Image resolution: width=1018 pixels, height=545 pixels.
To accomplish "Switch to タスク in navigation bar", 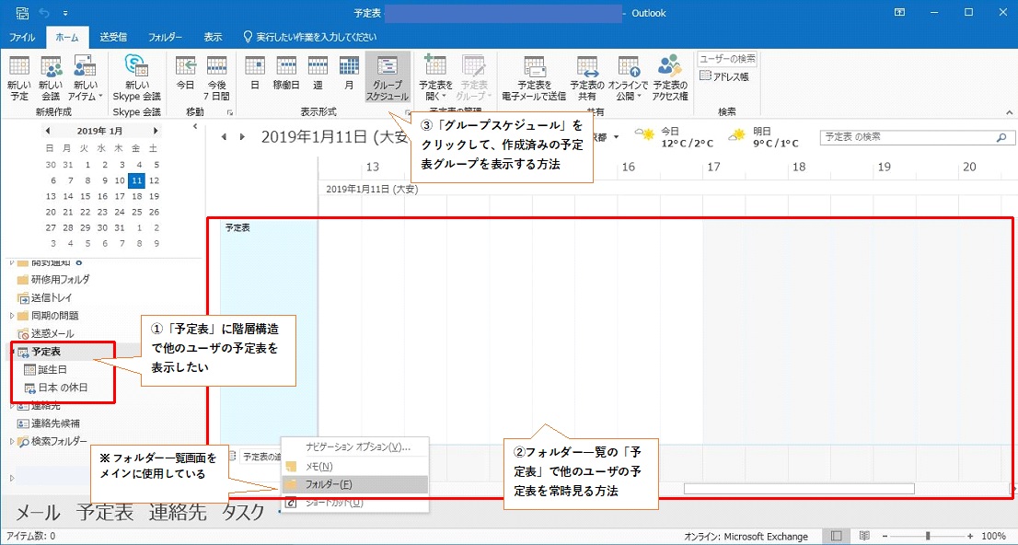I will [243, 513].
